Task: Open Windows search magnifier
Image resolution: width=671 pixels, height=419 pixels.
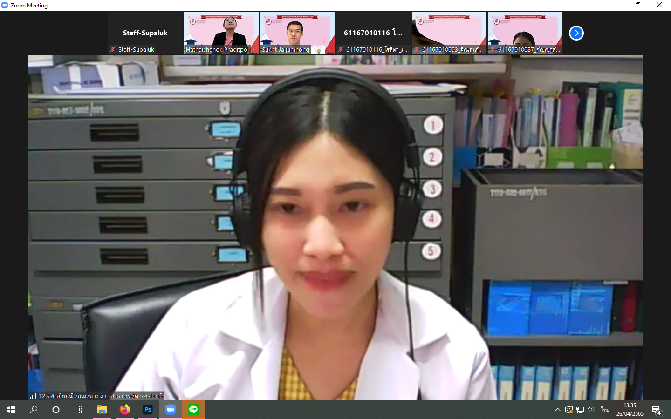Action: (x=34, y=410)
